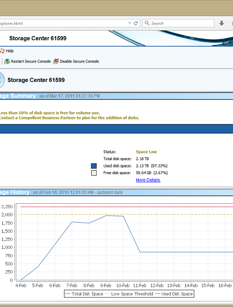Click the Space Low status text
233x307 pixels.
[x=146, y=152]
